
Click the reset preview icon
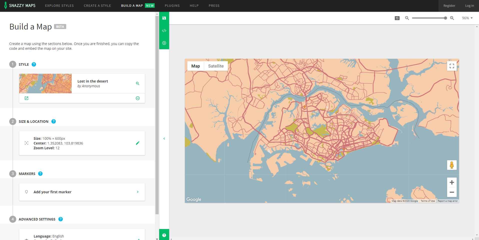[397, 18]
